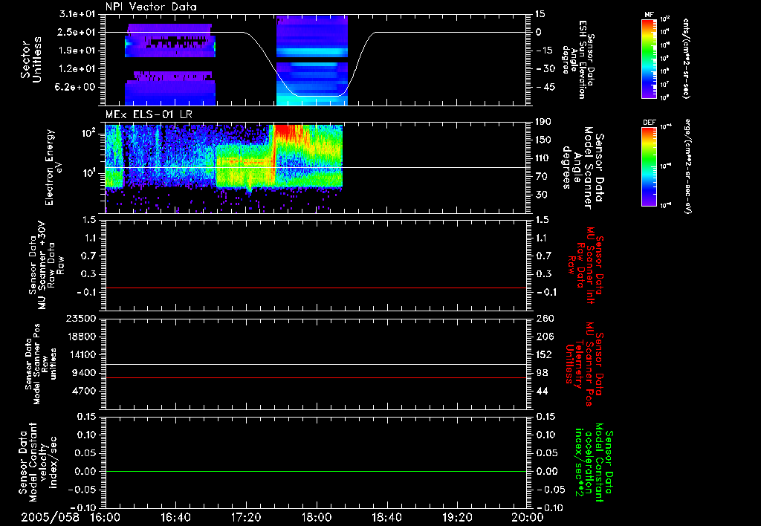
Task: Click the red line in MU Scanner +30V panel
Action: coord(316,288)
